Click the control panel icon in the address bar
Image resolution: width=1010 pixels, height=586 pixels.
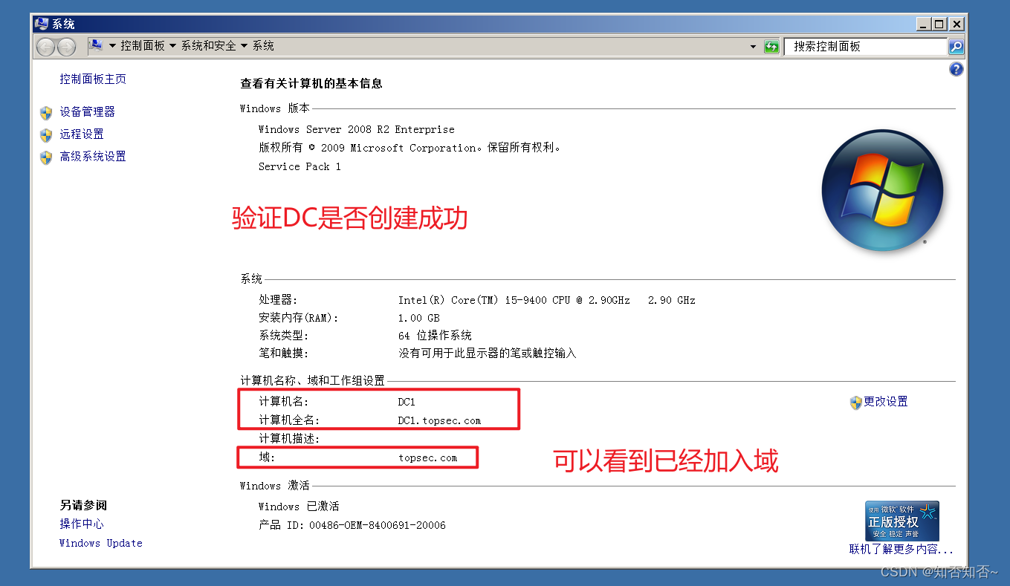point(97,46)
